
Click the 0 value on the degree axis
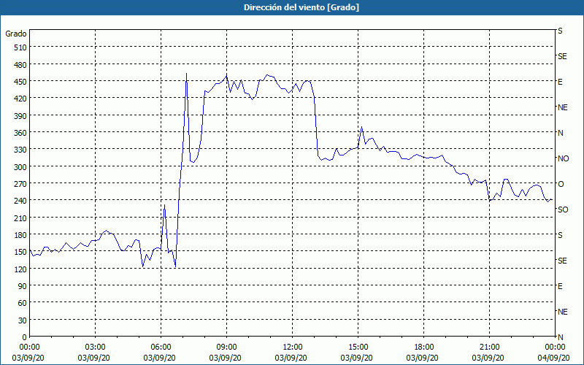click(25, 337)
